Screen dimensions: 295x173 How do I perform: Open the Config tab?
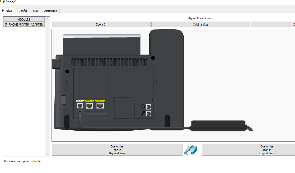point(22,11)
